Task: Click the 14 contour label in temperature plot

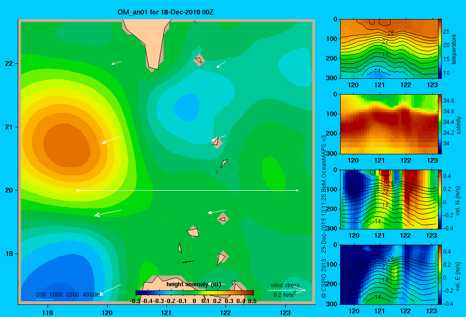Action: [x=377, y=71]
